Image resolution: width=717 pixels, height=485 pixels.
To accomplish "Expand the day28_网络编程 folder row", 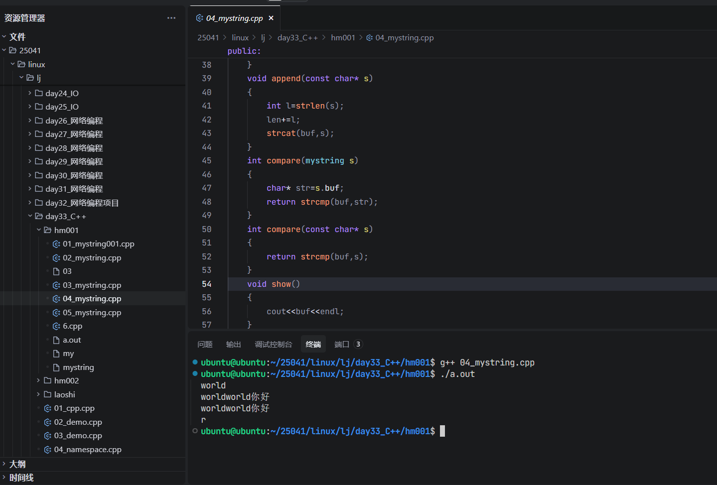I will coord(93,148).
